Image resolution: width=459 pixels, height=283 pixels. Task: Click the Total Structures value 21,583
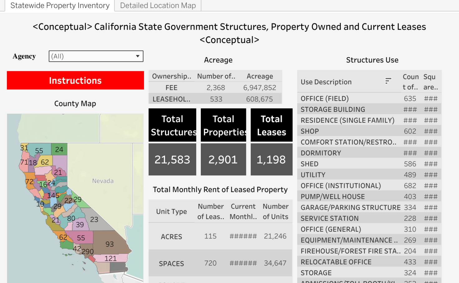pos(172,160)
